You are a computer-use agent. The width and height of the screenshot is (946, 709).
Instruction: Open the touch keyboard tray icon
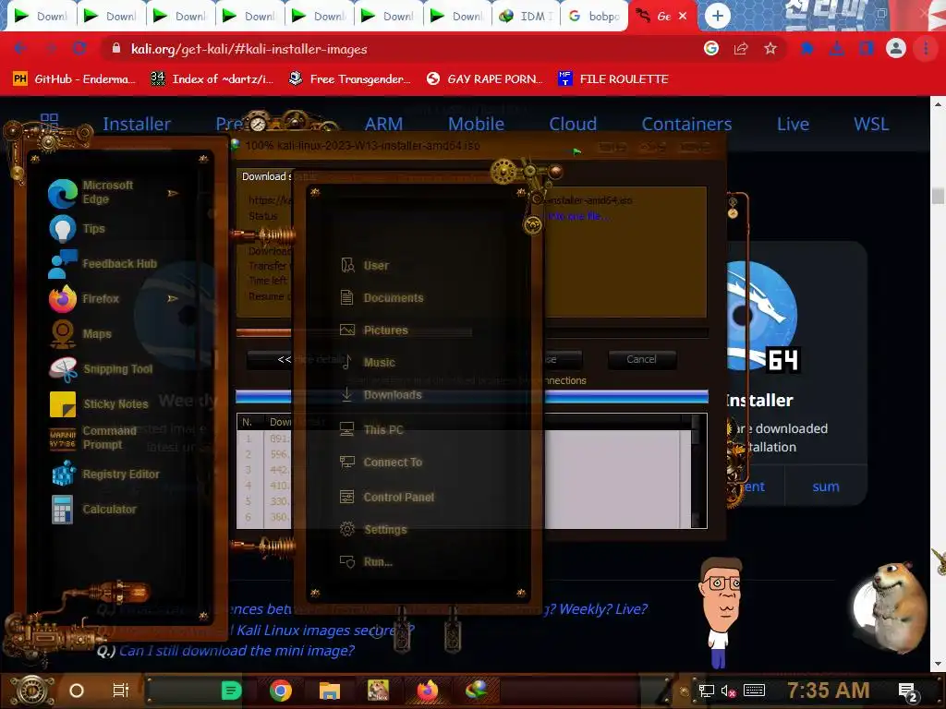[754, 691]
